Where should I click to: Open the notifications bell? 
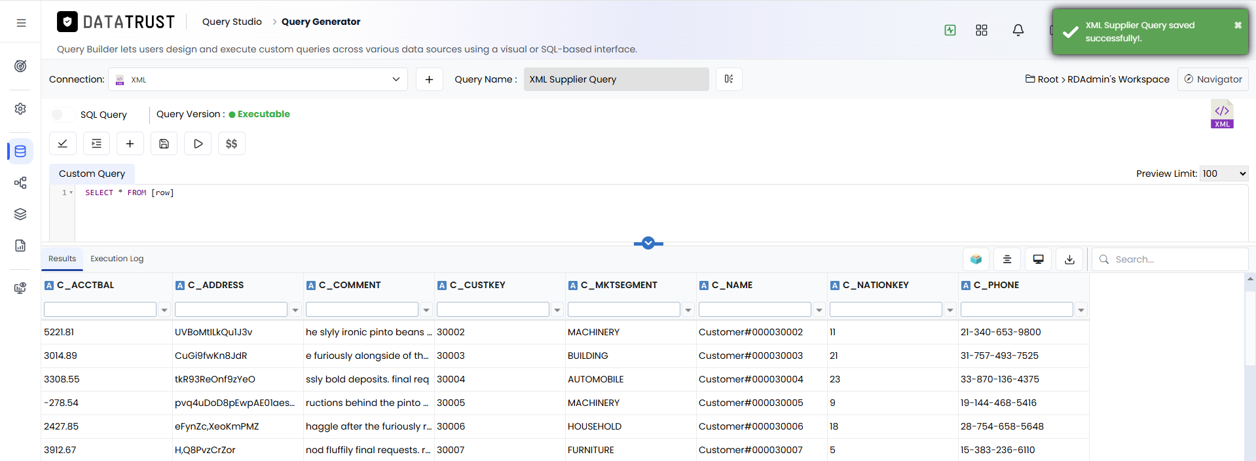tap(1018, 30)
